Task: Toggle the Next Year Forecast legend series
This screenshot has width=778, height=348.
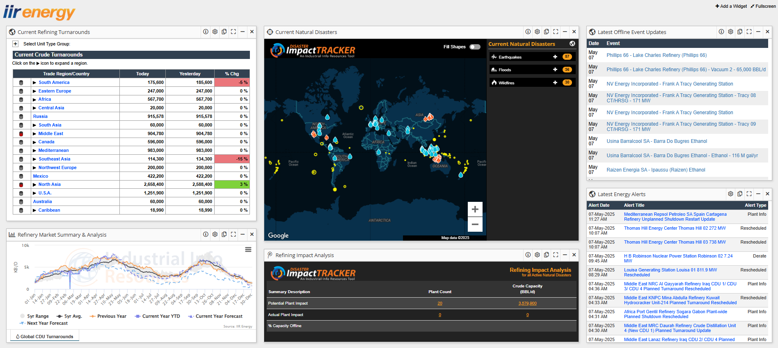Action: click(43, 323)
